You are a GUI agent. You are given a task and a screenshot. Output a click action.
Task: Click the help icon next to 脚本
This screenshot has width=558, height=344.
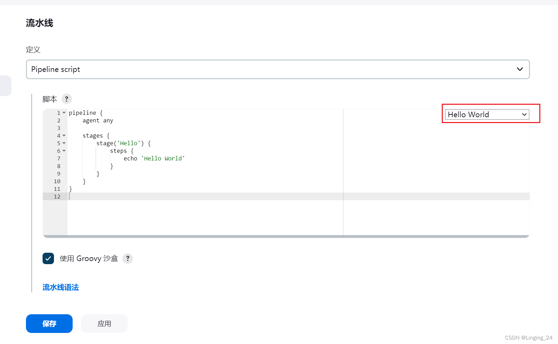tap(67, 99)
